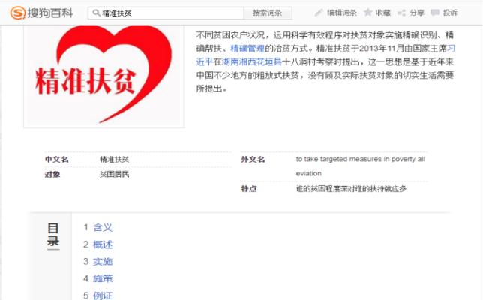Jump to contents item 2 概述
The width and height of the screenshot is (483, 300).
pos(103,244)
